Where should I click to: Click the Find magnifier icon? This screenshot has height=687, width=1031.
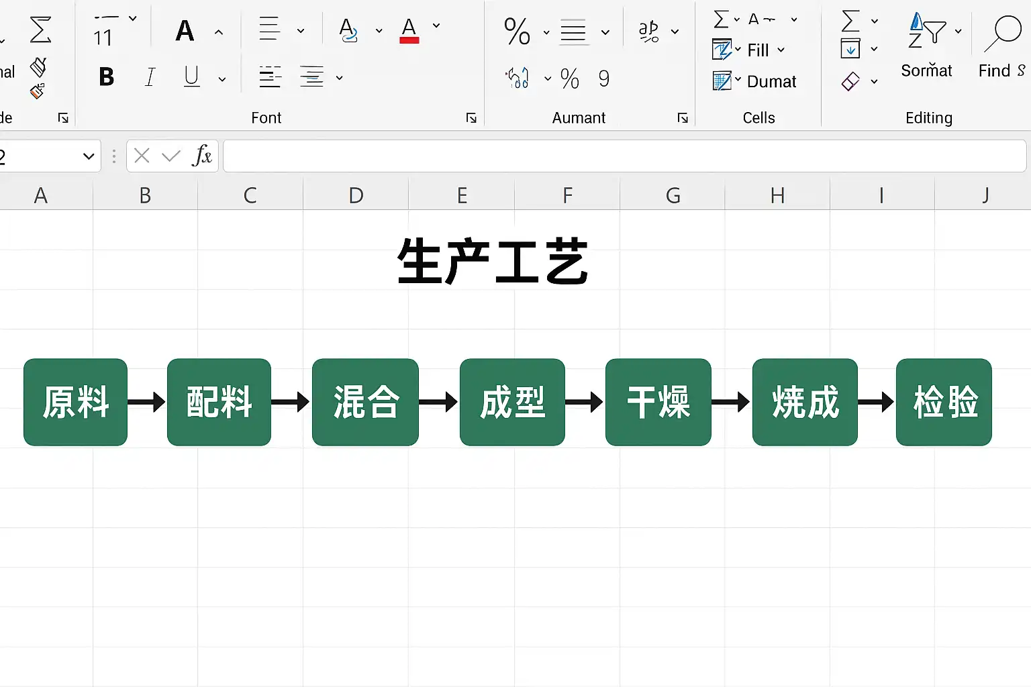tap(1003, 34)
